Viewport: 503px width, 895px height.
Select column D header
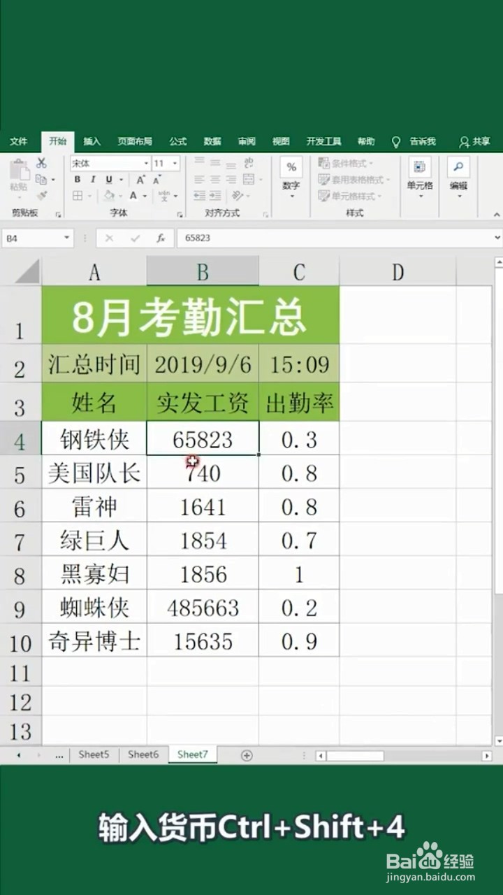click(x=398, y=271)
